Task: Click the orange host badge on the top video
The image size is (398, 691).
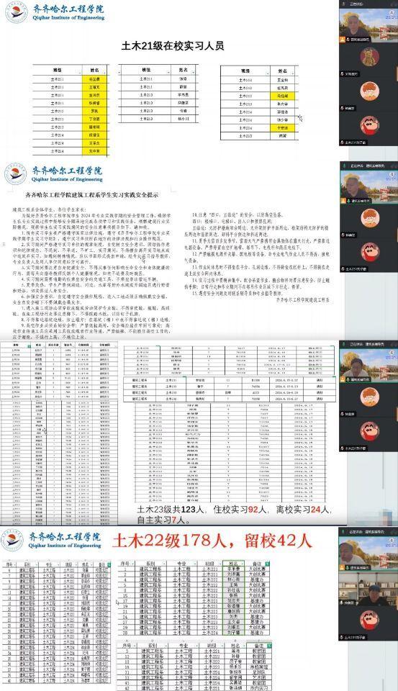Action: point(342,39)
